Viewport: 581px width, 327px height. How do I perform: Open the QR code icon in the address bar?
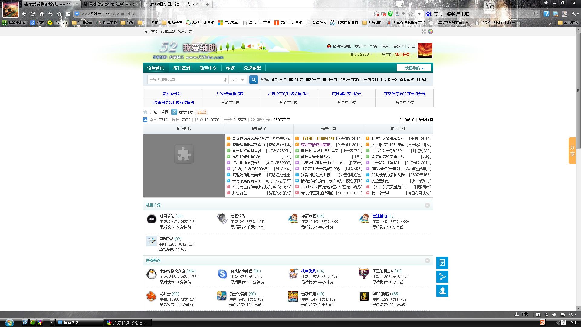tap(397, 14)
